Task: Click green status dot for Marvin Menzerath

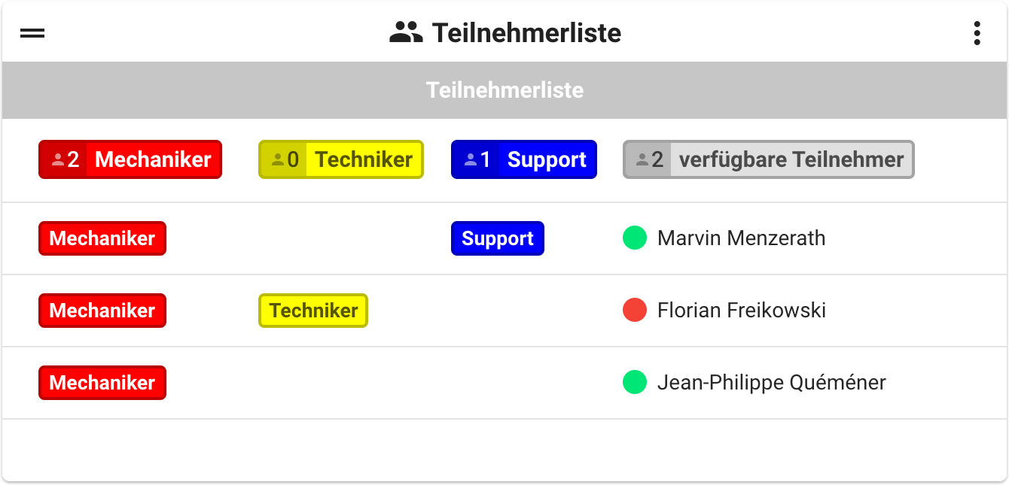Action: pyautogui.click(x=635, y=238)
